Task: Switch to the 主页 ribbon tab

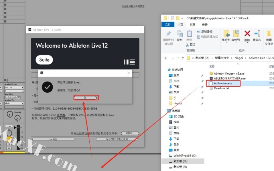Action: (180, 25)
